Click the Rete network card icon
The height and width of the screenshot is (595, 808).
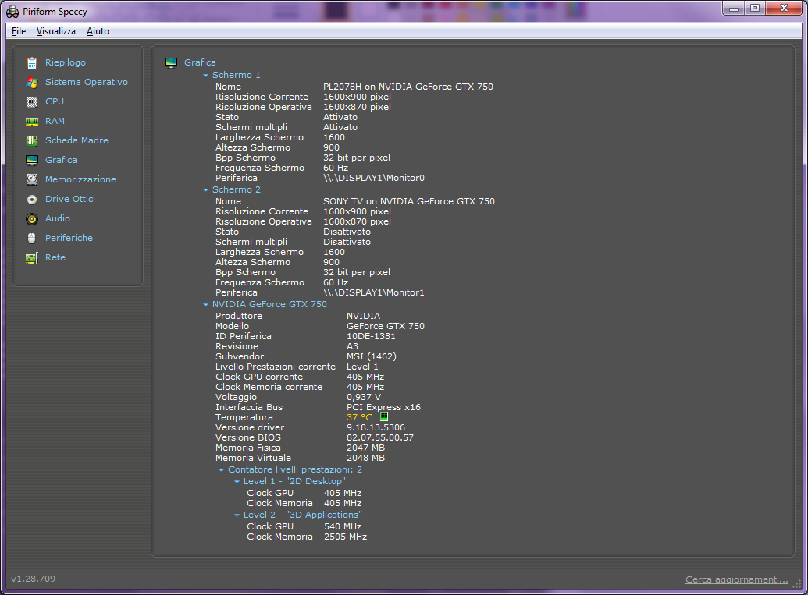coord(32,258)
